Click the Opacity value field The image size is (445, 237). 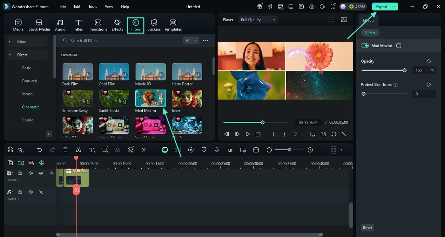coord(424,70)
